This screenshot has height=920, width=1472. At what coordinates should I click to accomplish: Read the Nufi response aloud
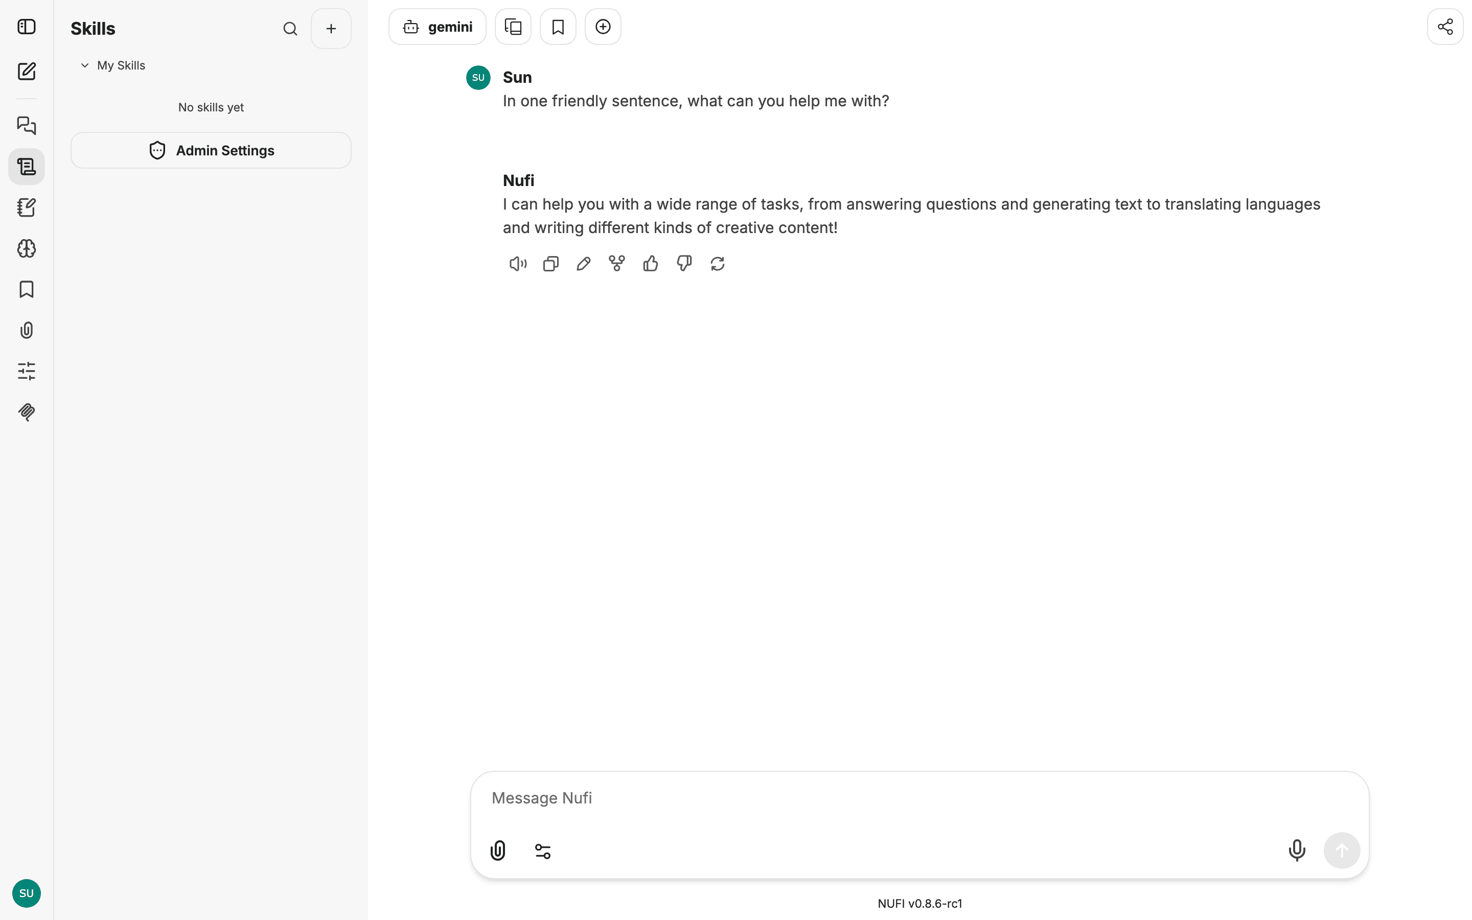518,263
